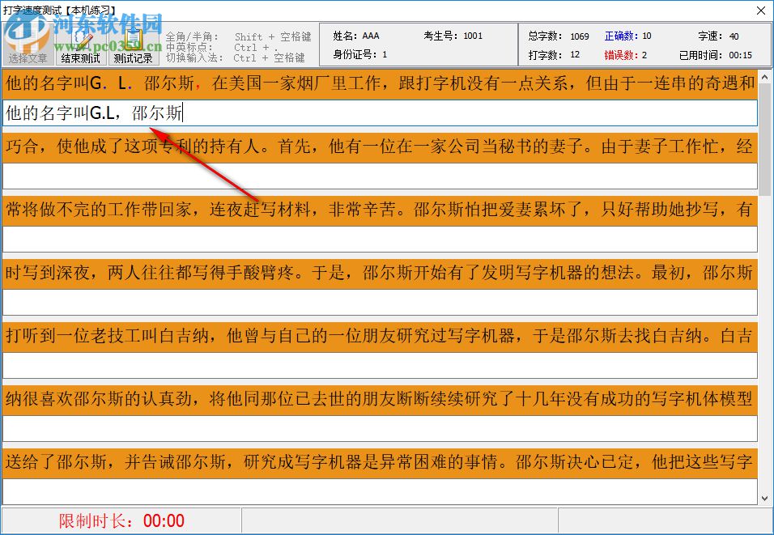Click the scrollbar up arrow
Viewport: 774px width, 535px height.
click(764, 79)
